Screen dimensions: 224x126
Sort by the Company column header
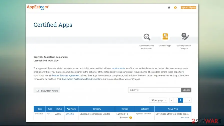point(97,109)
